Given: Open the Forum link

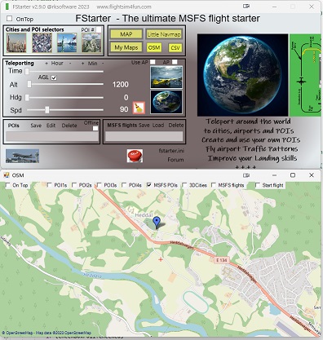Looking at the screenshot, I should pyautogui.click(x=175, y=160).
